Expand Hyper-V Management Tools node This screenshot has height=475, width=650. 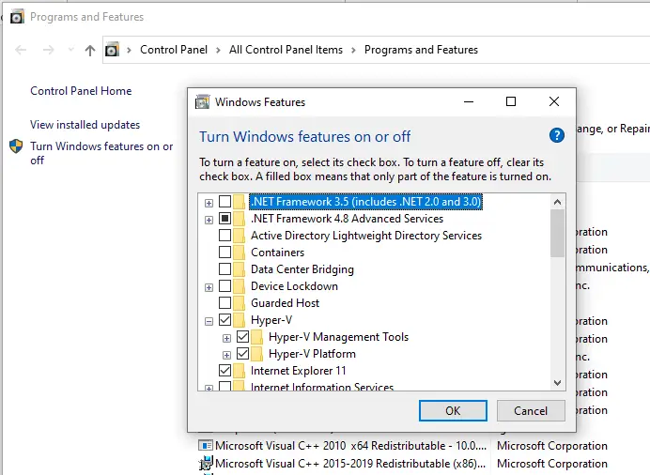tap(226, 338)
